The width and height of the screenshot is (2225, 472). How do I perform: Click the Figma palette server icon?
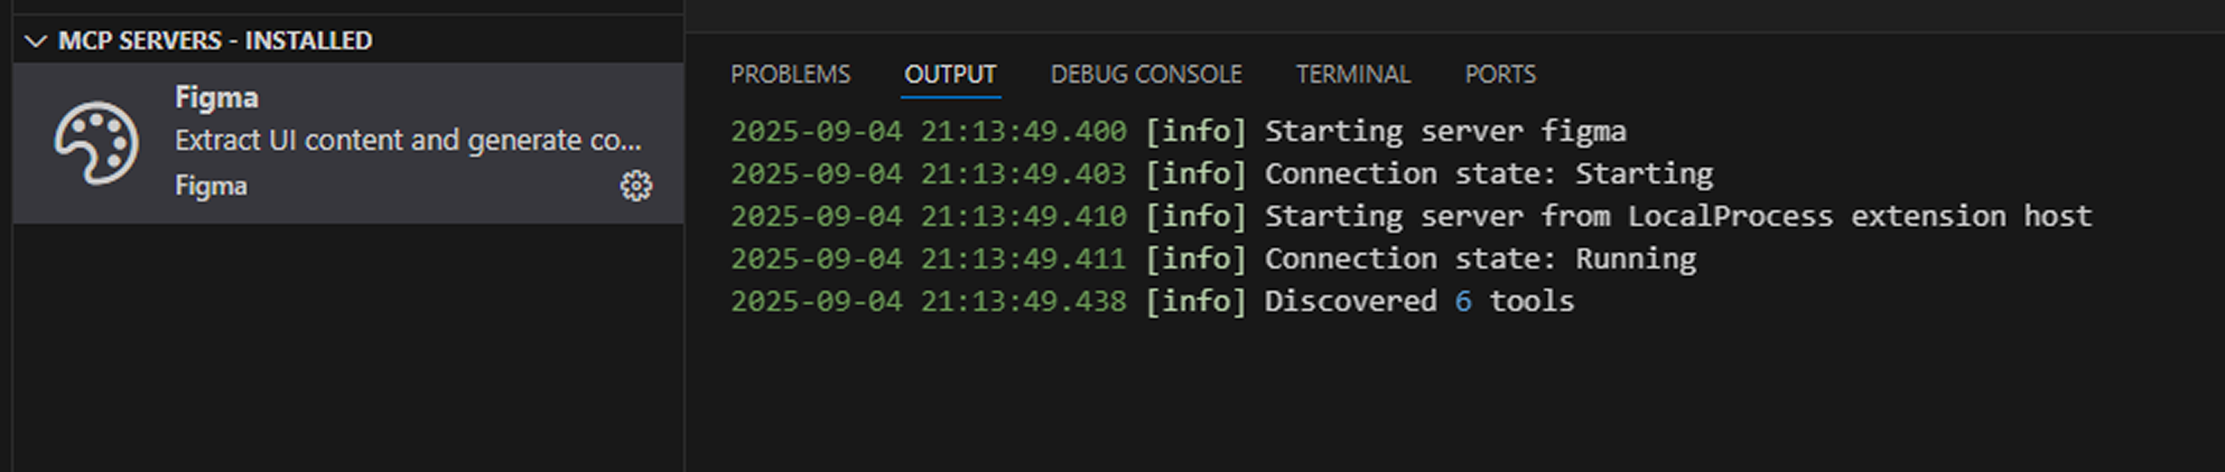pos(96,143)
